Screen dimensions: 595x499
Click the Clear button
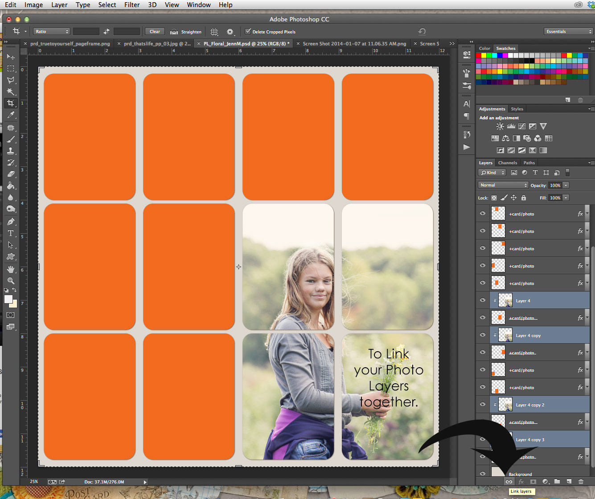point(155,32)
